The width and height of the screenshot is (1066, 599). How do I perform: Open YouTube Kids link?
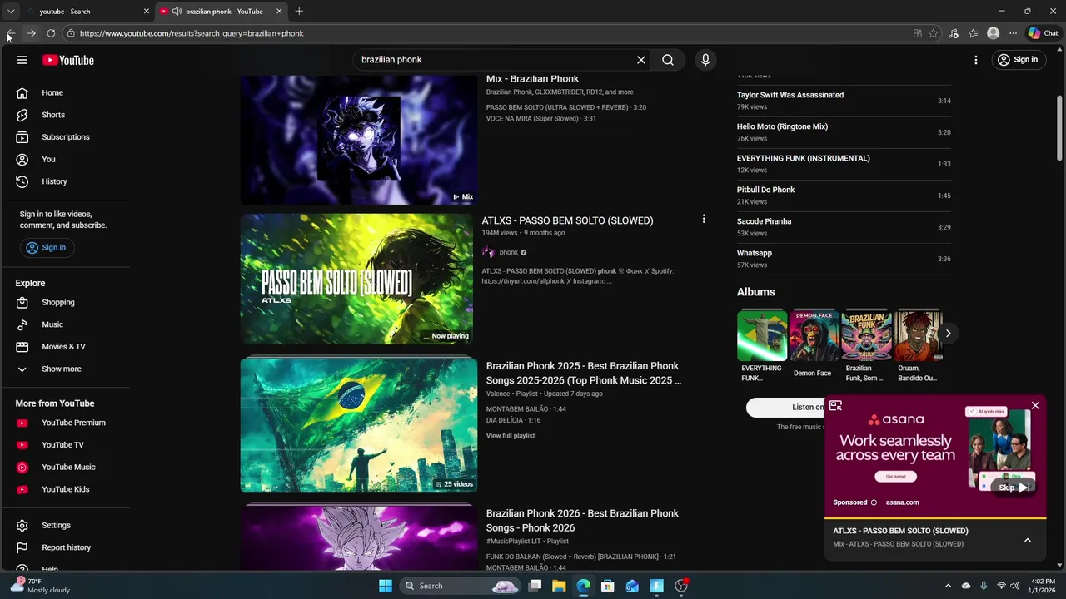point(67,489)
